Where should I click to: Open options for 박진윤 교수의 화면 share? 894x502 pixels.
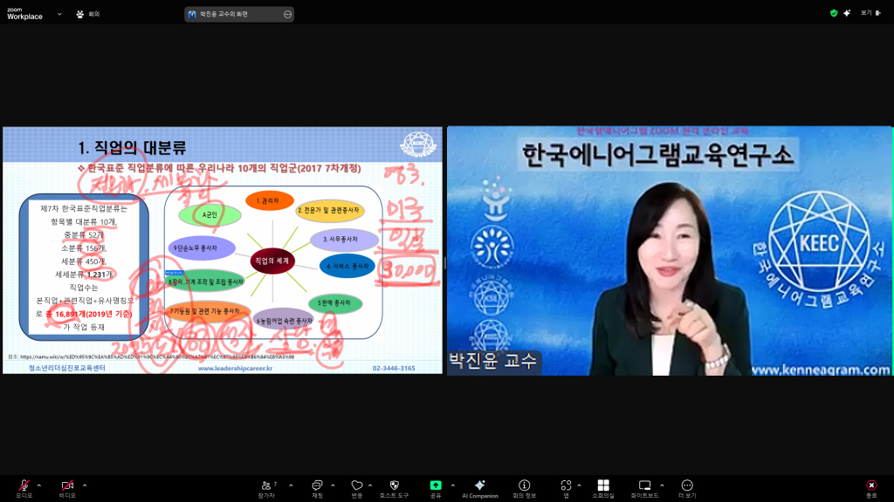click(x=287, y=14)
